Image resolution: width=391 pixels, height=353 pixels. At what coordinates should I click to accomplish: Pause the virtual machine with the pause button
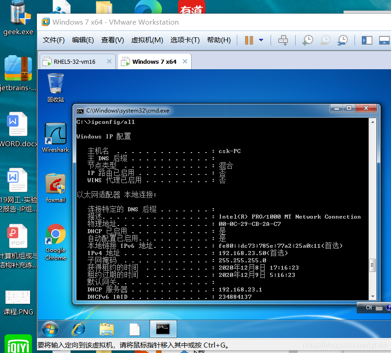pos(249,40)
